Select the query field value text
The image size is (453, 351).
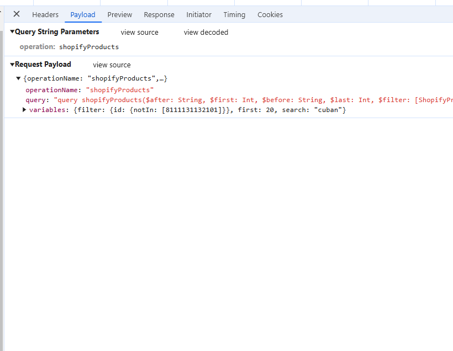click(x=166, y=99)
